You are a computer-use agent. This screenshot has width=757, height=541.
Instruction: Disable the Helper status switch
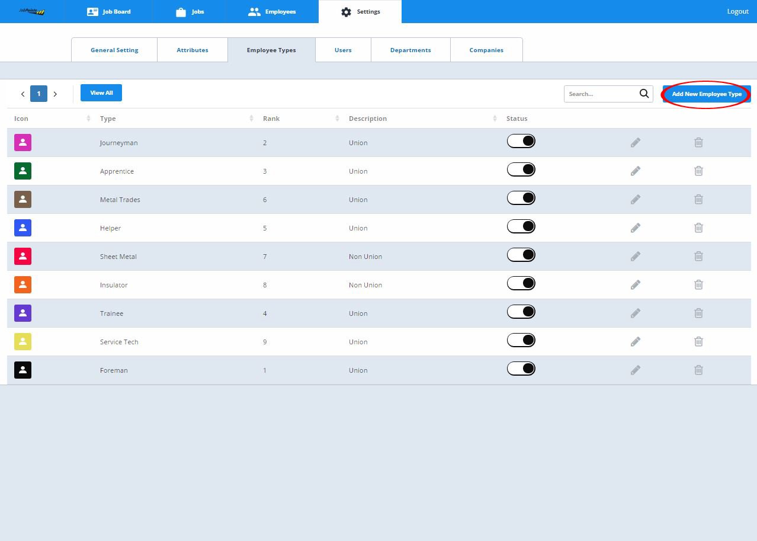[521, 226]
